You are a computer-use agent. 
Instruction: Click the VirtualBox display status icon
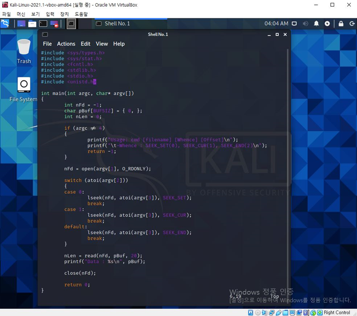coord(292,312)
